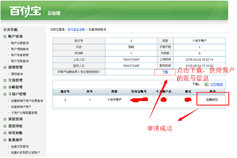Click the 复核人ID label cell
Screen dimensions: 237x158
pos(79,66)
